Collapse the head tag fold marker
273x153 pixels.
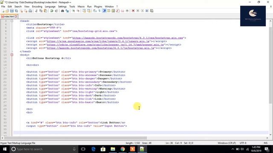[12, 21]
